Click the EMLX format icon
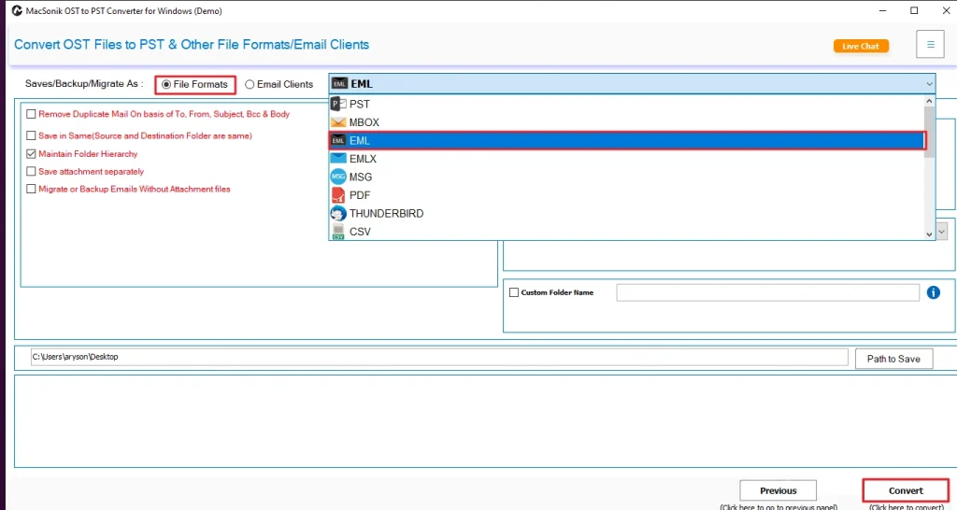Viewport: 957px width, 510px height. [x=338, y=159]
